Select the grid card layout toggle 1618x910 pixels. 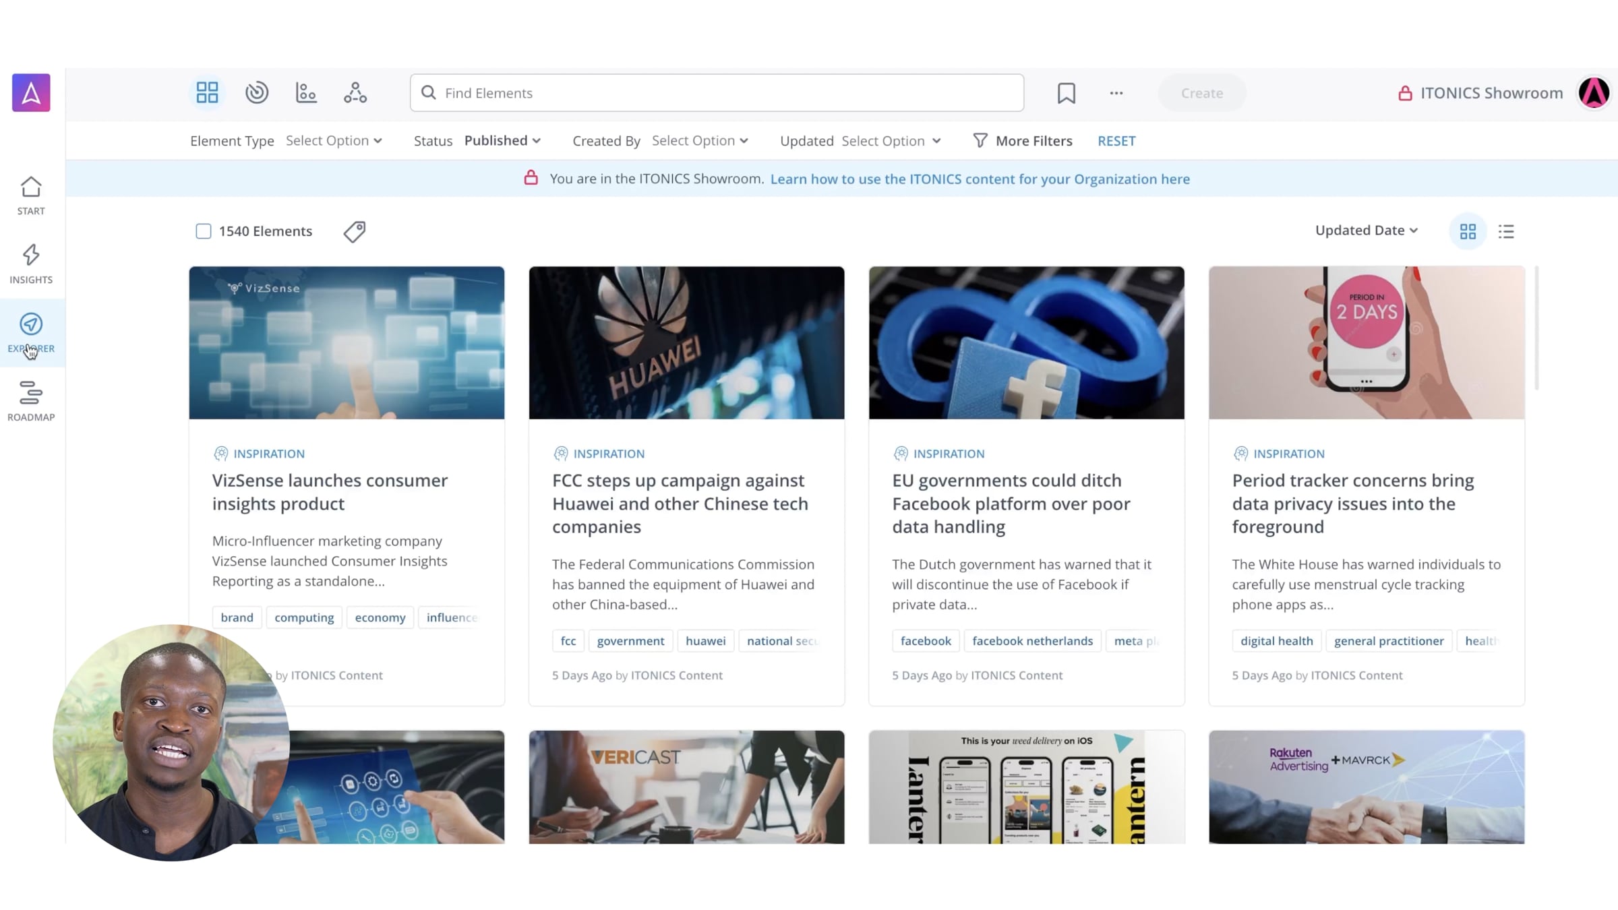[x=1468, y=231]
